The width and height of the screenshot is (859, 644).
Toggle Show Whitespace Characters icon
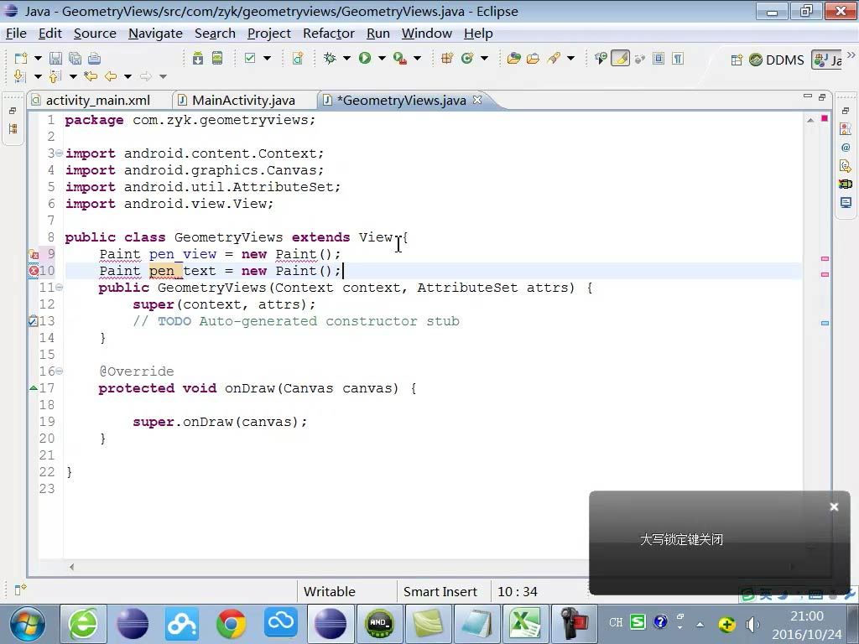coord(678,58)
